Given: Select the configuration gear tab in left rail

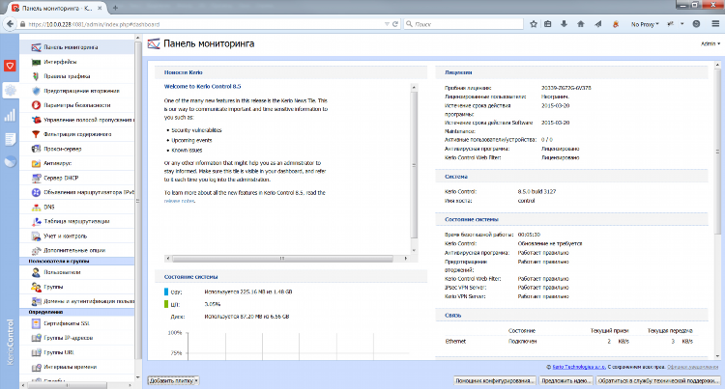Looking at the screenshot, I should click(x=10, y=91).
